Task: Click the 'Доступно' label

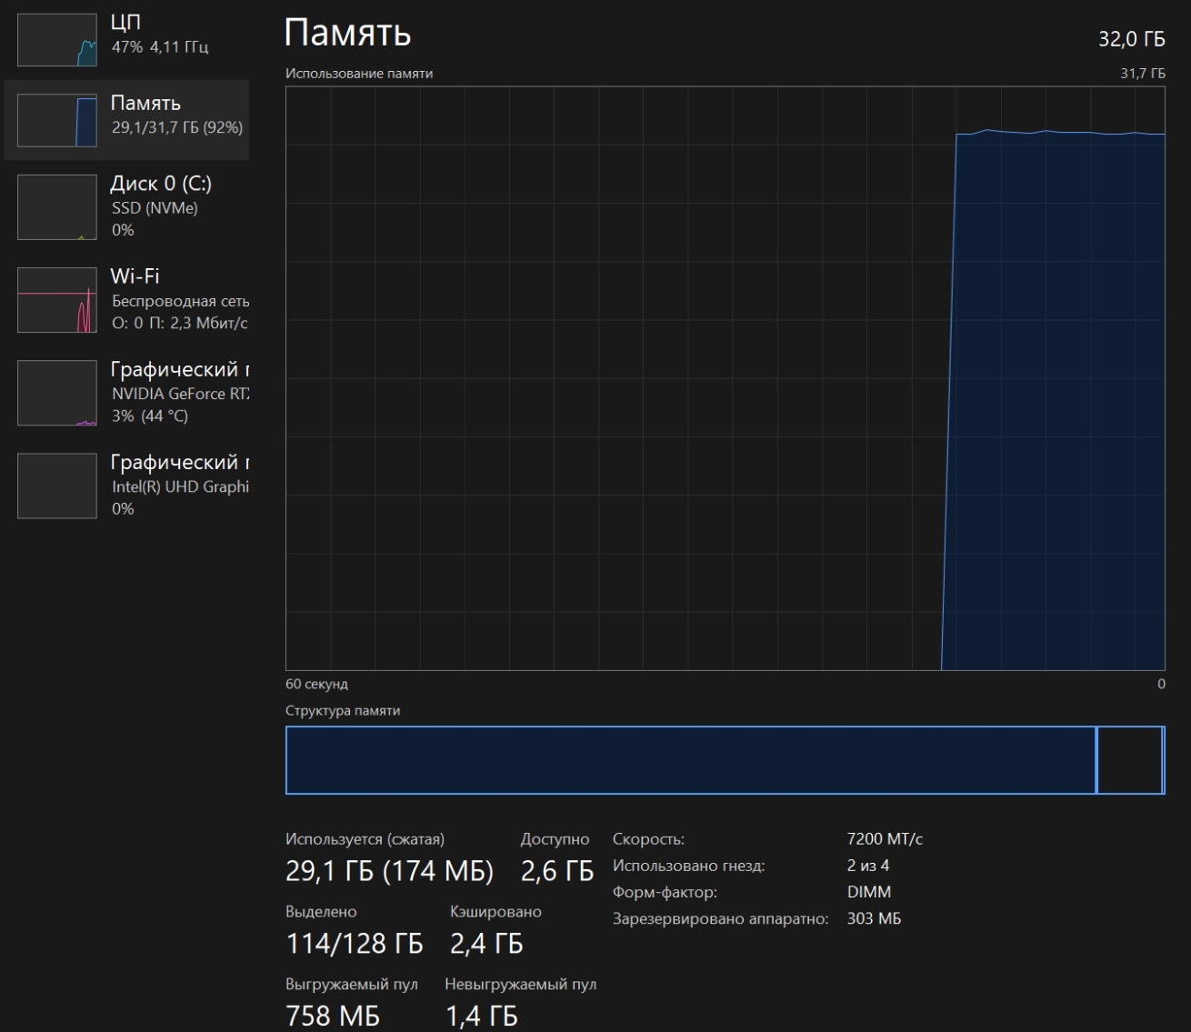Action: pyautogui.click(x=555, y=839)
